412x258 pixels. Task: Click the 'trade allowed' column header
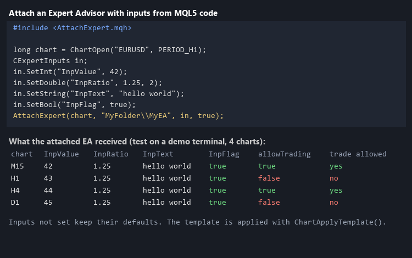[358, 154]
